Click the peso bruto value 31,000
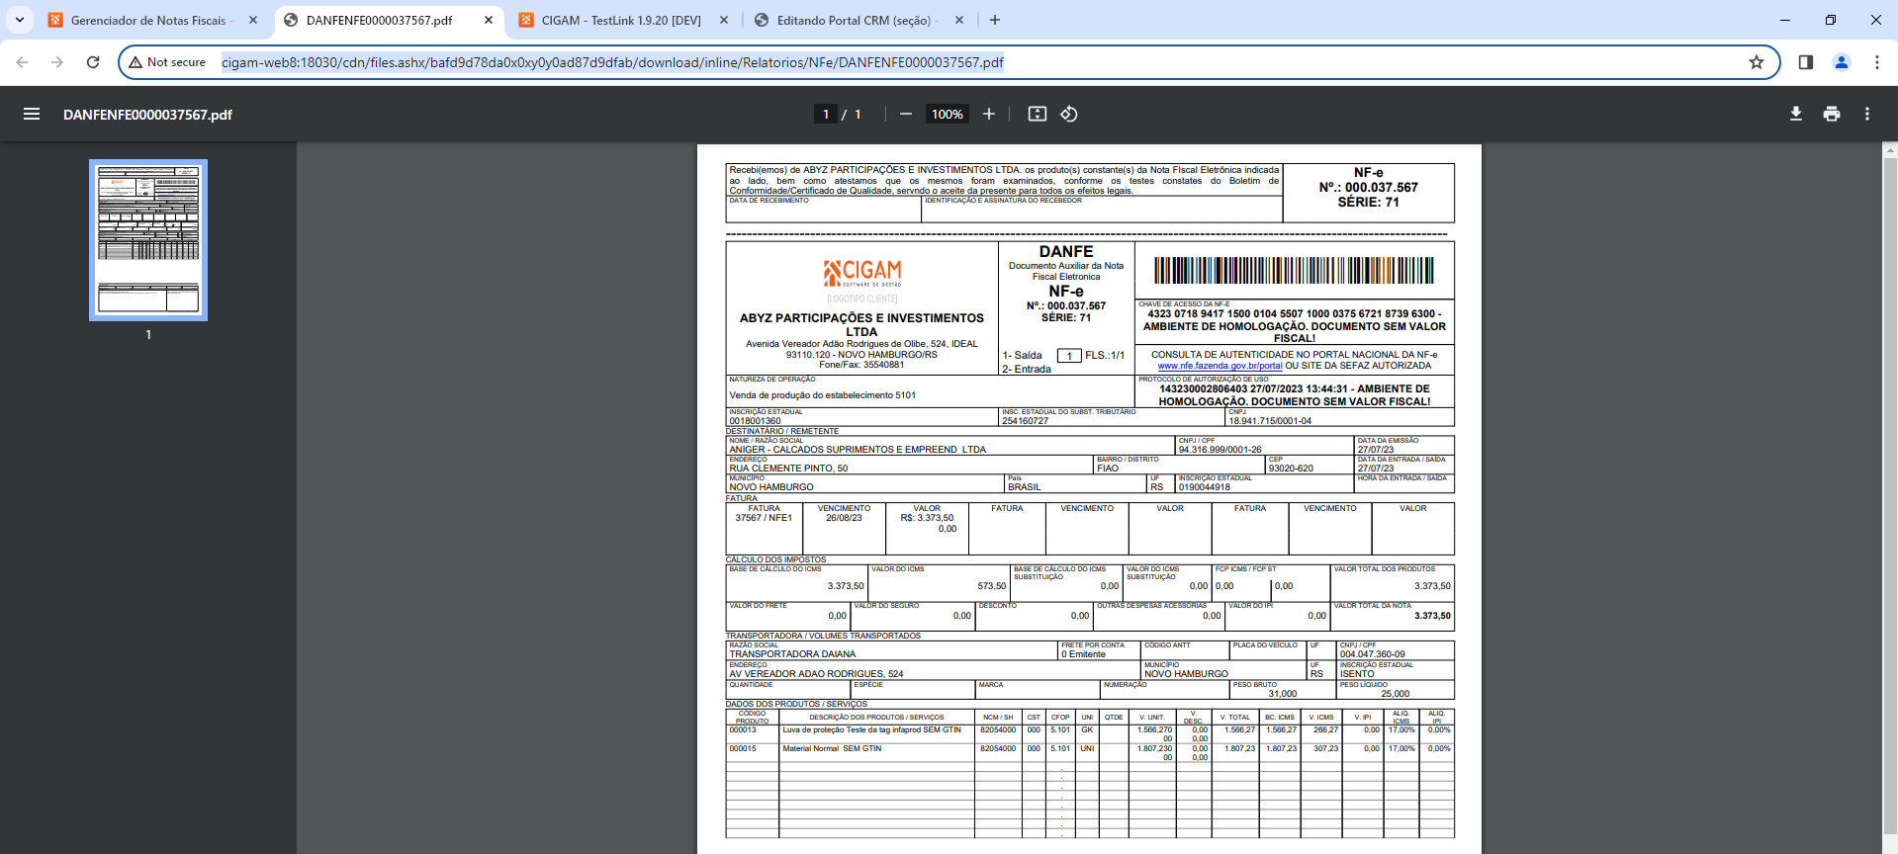Viewport: 1898px width, 854px height. pyautogui.click(x=1282, y=694)
